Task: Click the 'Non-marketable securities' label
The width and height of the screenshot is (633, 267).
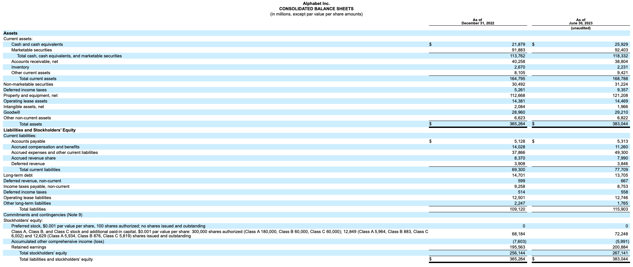Action: coord(28,84)
